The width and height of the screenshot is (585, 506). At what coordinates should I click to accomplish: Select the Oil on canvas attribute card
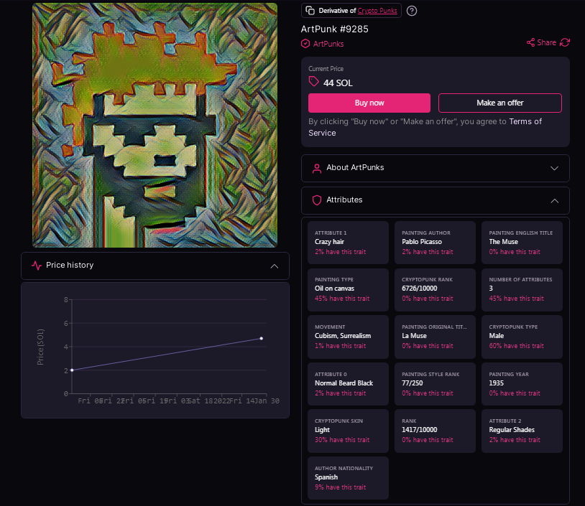tap(348, 290)
